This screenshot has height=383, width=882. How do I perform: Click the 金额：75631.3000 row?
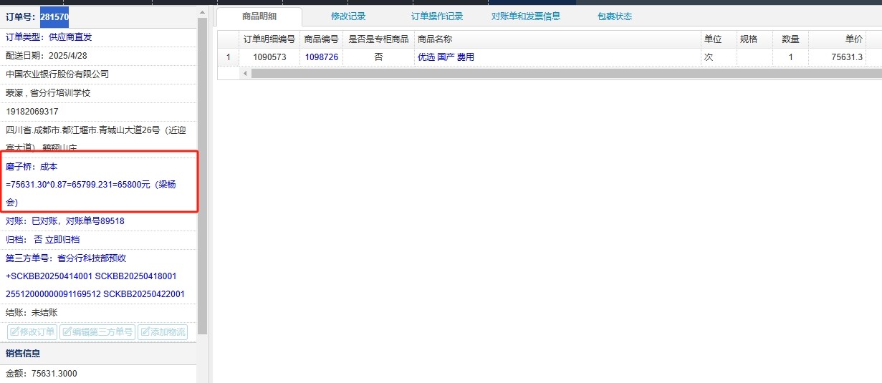pyautogui.click(x=98, y=374)
